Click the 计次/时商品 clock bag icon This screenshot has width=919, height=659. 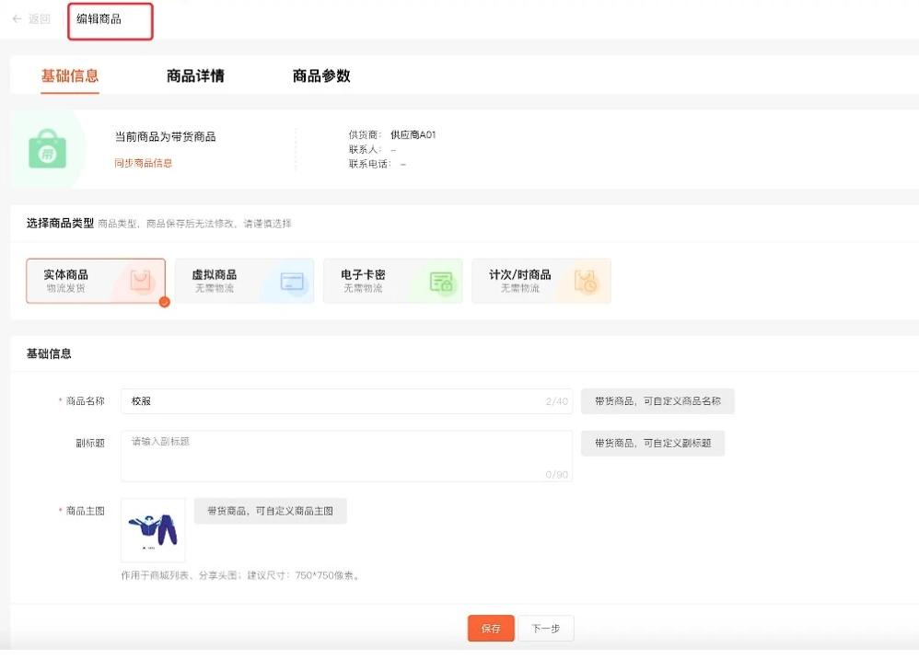pos(586,281)
